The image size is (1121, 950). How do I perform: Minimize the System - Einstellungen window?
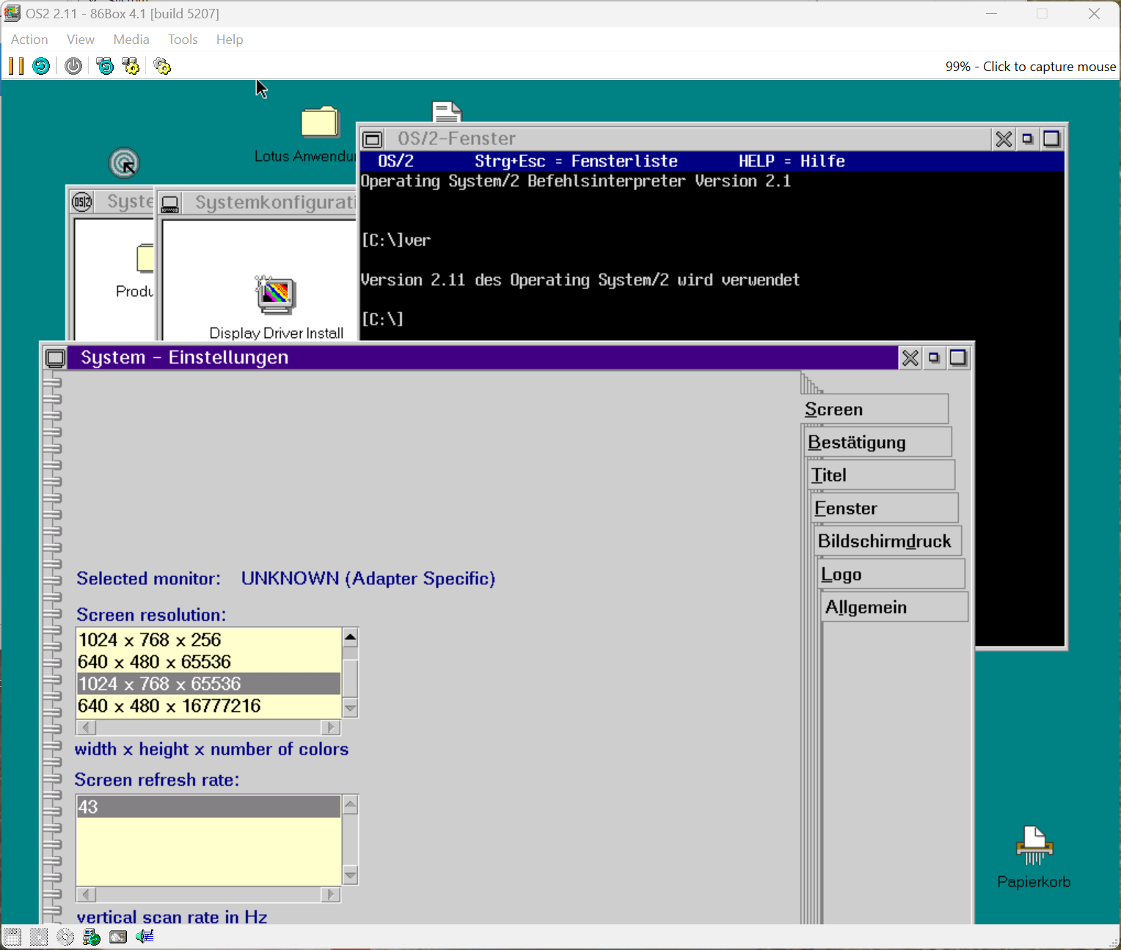[x=934, y=358]
